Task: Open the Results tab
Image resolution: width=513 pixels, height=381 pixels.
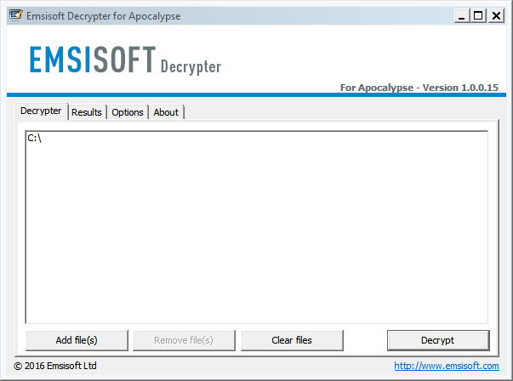Action: point(87,112)
